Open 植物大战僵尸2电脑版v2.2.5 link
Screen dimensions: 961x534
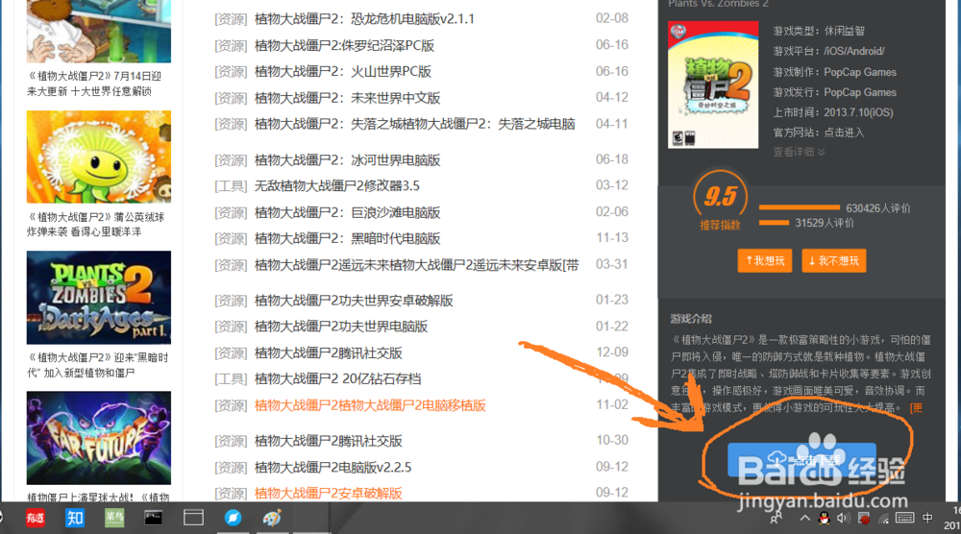click(x=333, y=467)
